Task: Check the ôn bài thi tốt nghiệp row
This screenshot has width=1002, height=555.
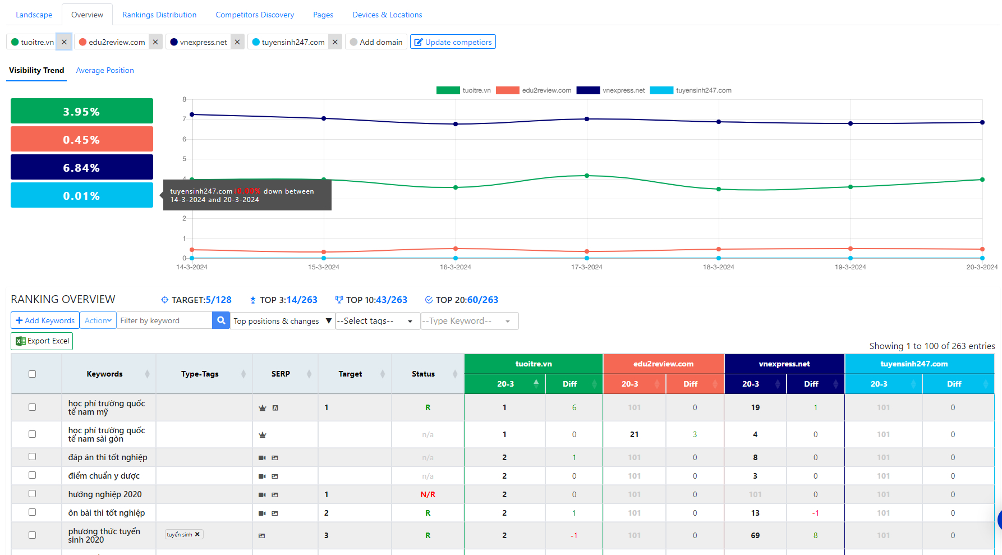Action: [32, 512]
